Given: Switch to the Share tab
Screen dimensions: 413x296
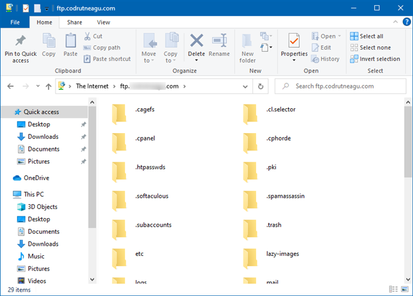Looking at the screenshot, I should click(x=75, y=22).
